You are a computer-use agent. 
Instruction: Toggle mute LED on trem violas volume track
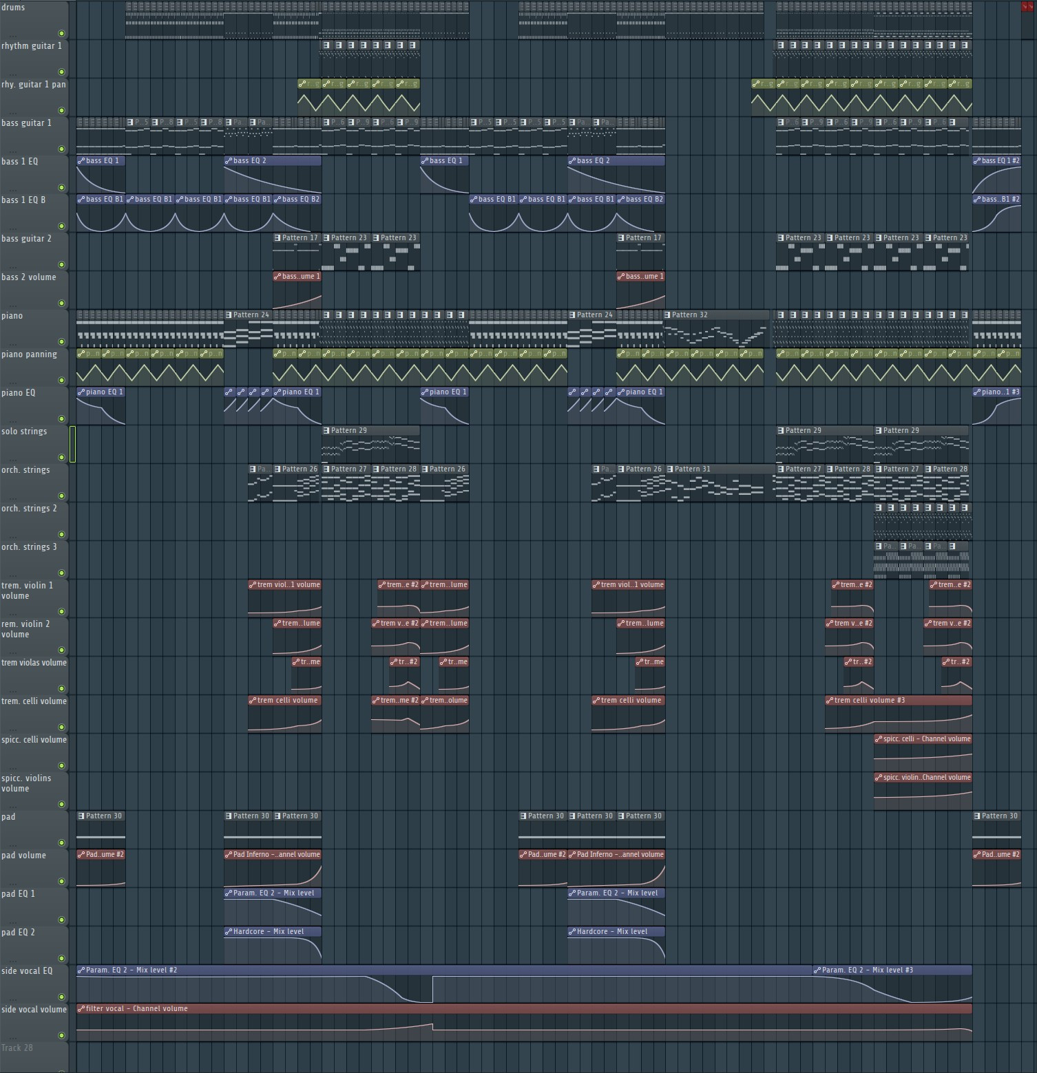click(61, 688)
